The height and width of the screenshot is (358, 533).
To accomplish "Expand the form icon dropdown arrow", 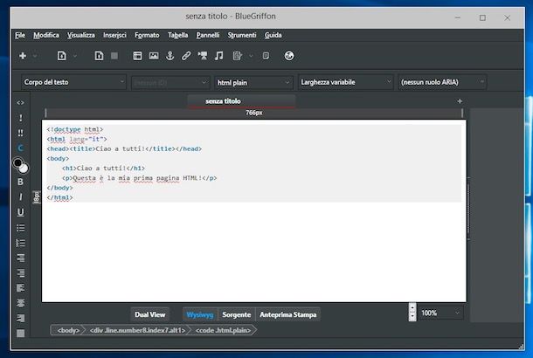I will 251,56.
